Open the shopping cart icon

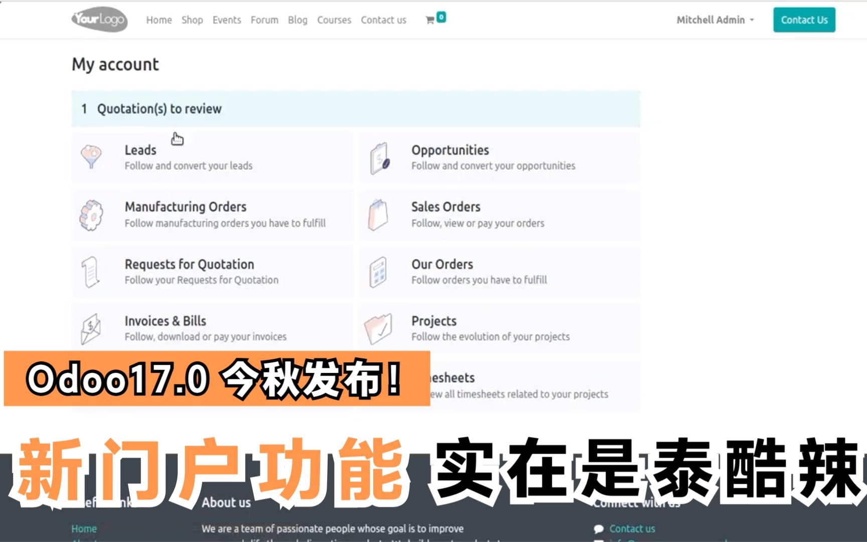[x=430, y=21]
